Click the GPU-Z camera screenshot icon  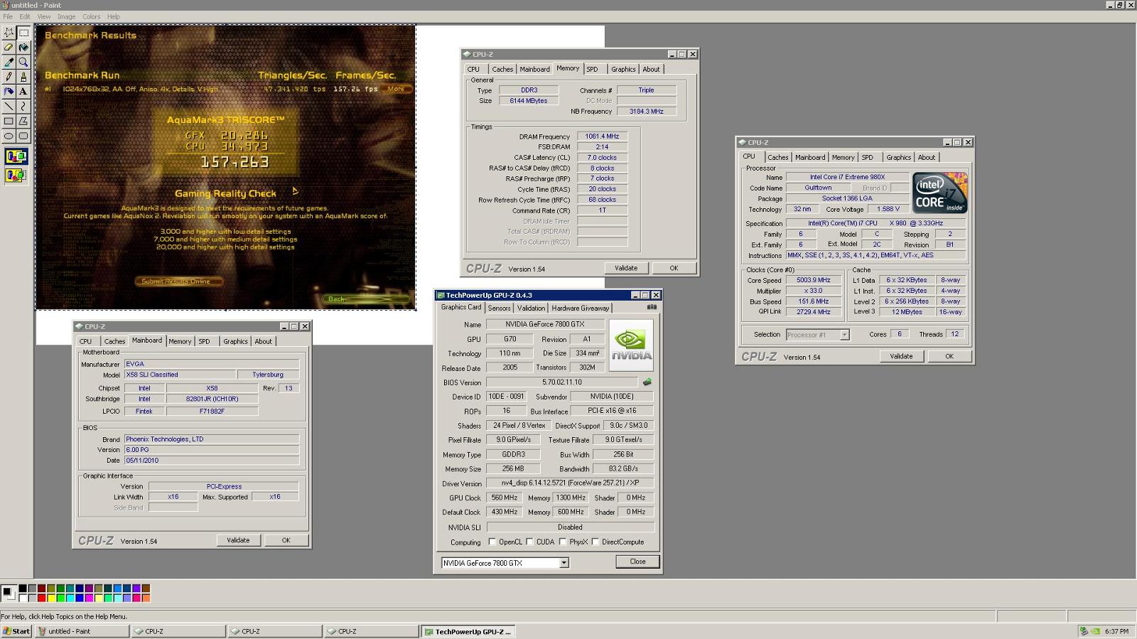tap(652, 307)
